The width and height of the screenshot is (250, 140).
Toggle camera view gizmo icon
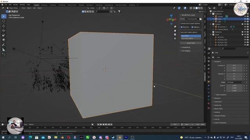click(175, 35)
